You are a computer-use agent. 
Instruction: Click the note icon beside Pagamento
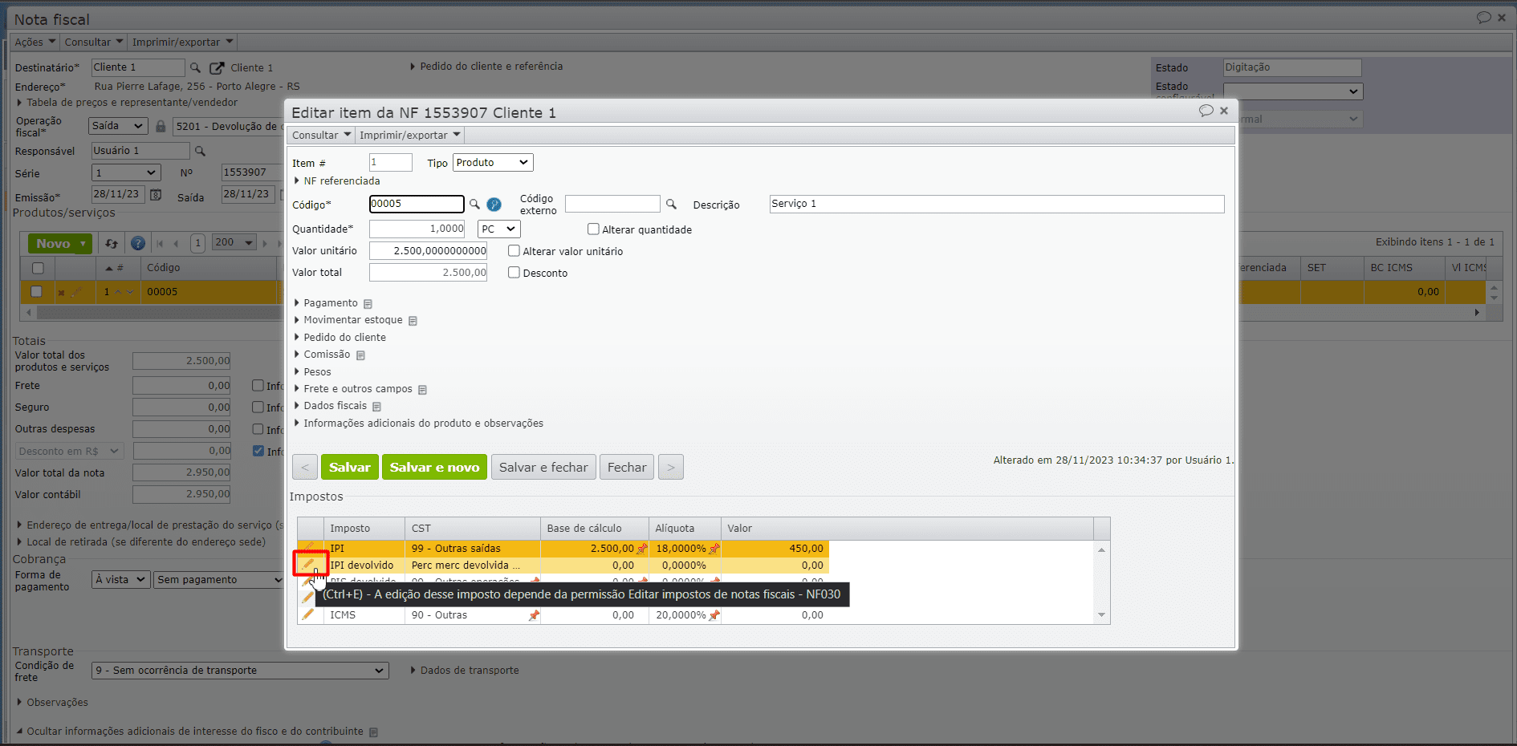coord(368,304)
